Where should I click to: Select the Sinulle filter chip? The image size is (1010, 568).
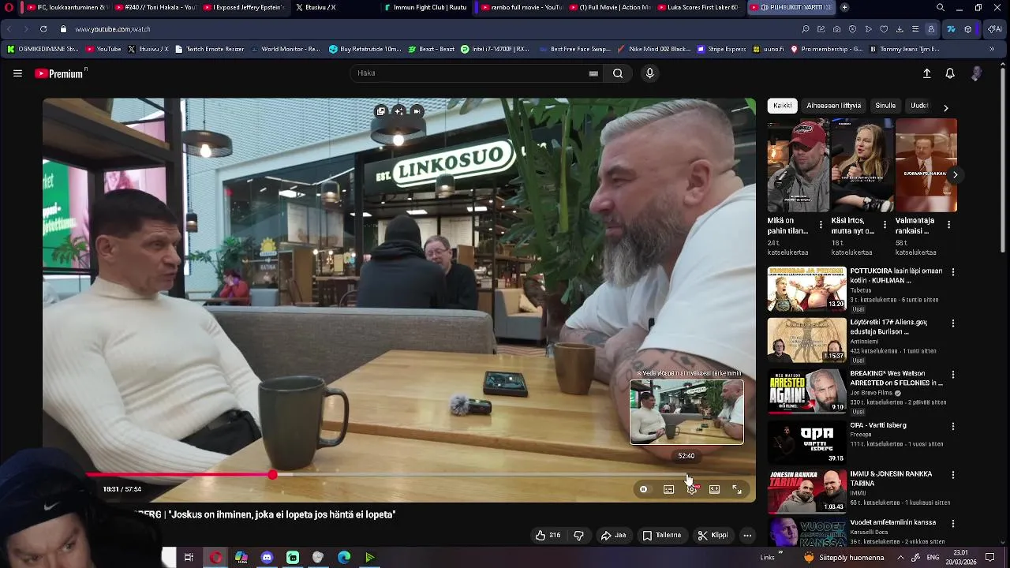click(885, 106)
